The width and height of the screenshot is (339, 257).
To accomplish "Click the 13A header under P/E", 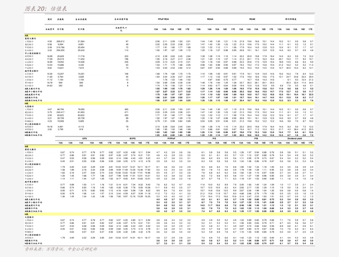I will pos(198,143).
